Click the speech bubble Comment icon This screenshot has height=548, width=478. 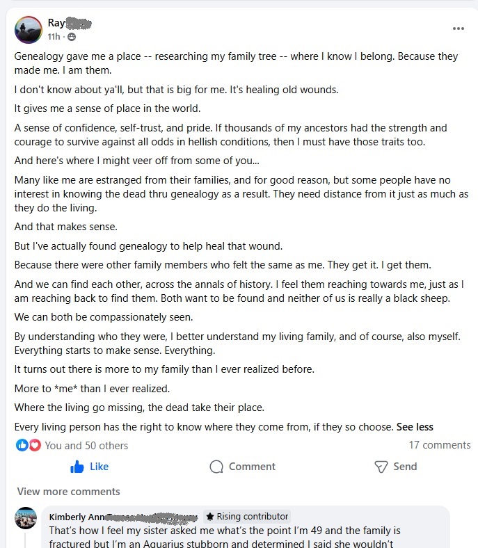[216, 467]
